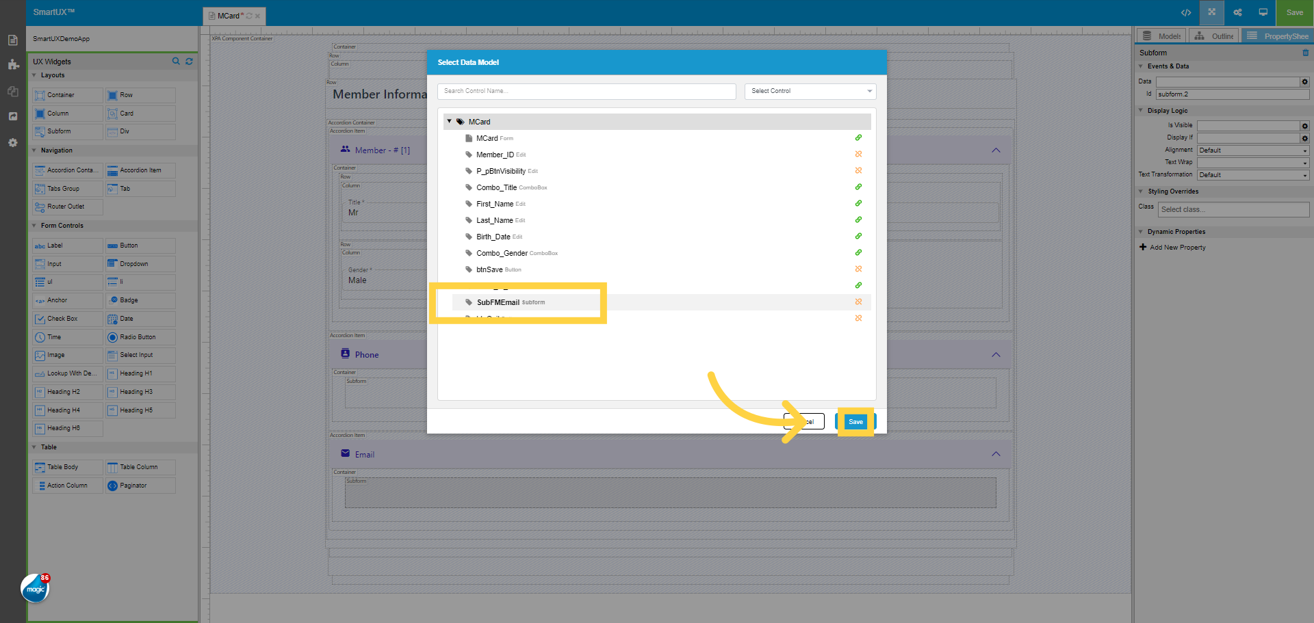The width and height of the screenshot is (1314, 623).
Task: Open the gear beside the Data field
Action: coord(1304,81)
